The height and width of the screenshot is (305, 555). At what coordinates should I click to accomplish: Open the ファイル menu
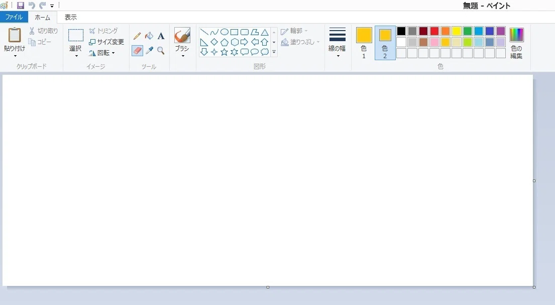pyautogui.click(x=14, y=17)
